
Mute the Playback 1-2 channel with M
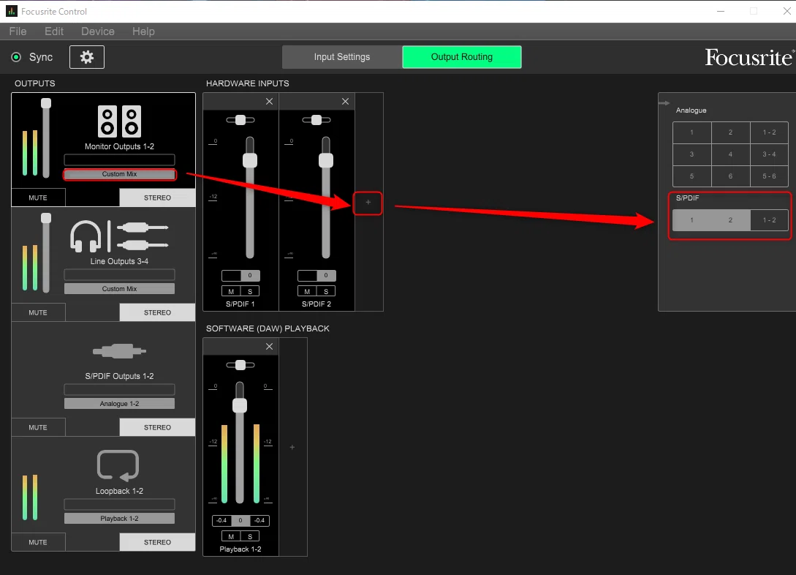(x=231, y=536)
